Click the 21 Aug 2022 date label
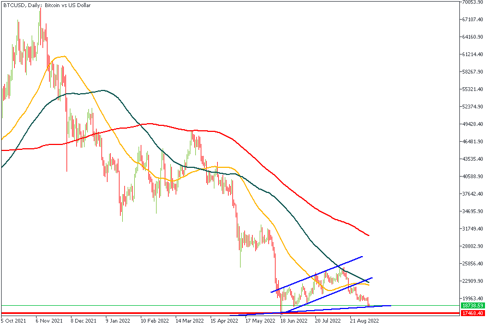This screenshot has height=327, width=491. click(363, 322)
